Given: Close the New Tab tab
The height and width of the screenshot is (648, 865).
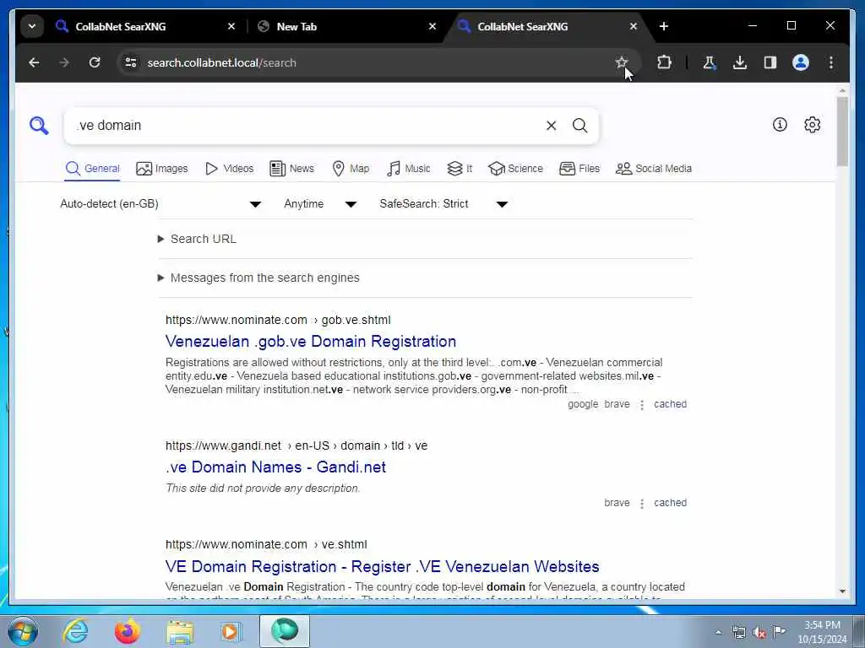Looking at the screenshot, I should tap(432, 26).
